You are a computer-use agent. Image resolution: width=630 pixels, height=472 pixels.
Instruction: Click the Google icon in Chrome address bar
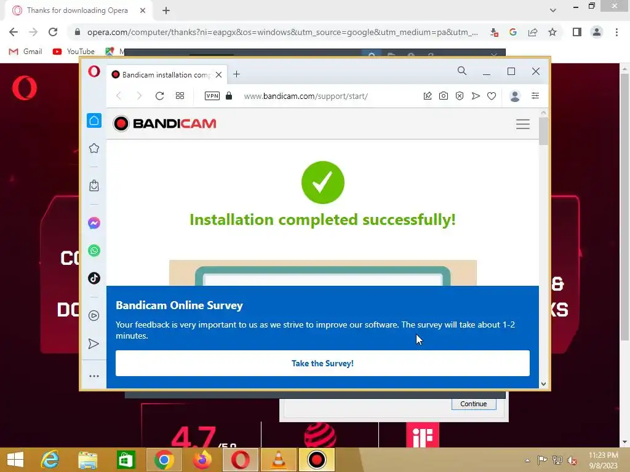[x=512, y=32]
